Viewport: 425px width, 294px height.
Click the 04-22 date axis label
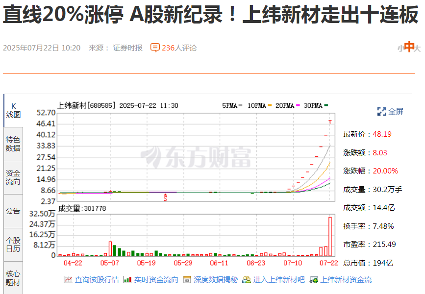click(73, 263)
